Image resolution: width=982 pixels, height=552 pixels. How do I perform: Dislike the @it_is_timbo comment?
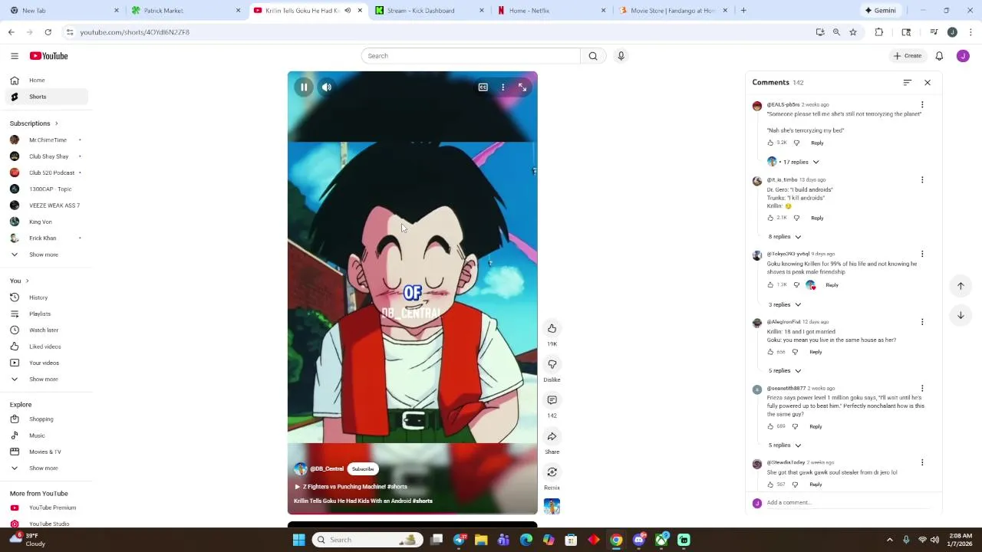tap(796, 218)
